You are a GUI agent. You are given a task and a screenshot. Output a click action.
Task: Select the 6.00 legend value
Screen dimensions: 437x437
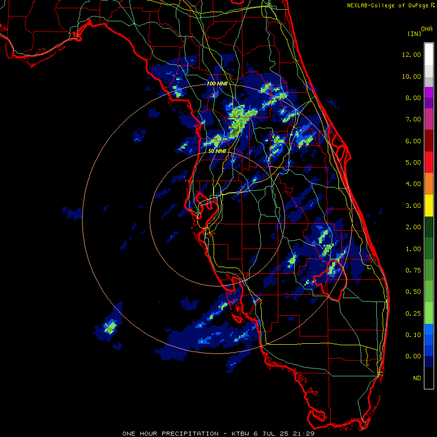point(413,141)
